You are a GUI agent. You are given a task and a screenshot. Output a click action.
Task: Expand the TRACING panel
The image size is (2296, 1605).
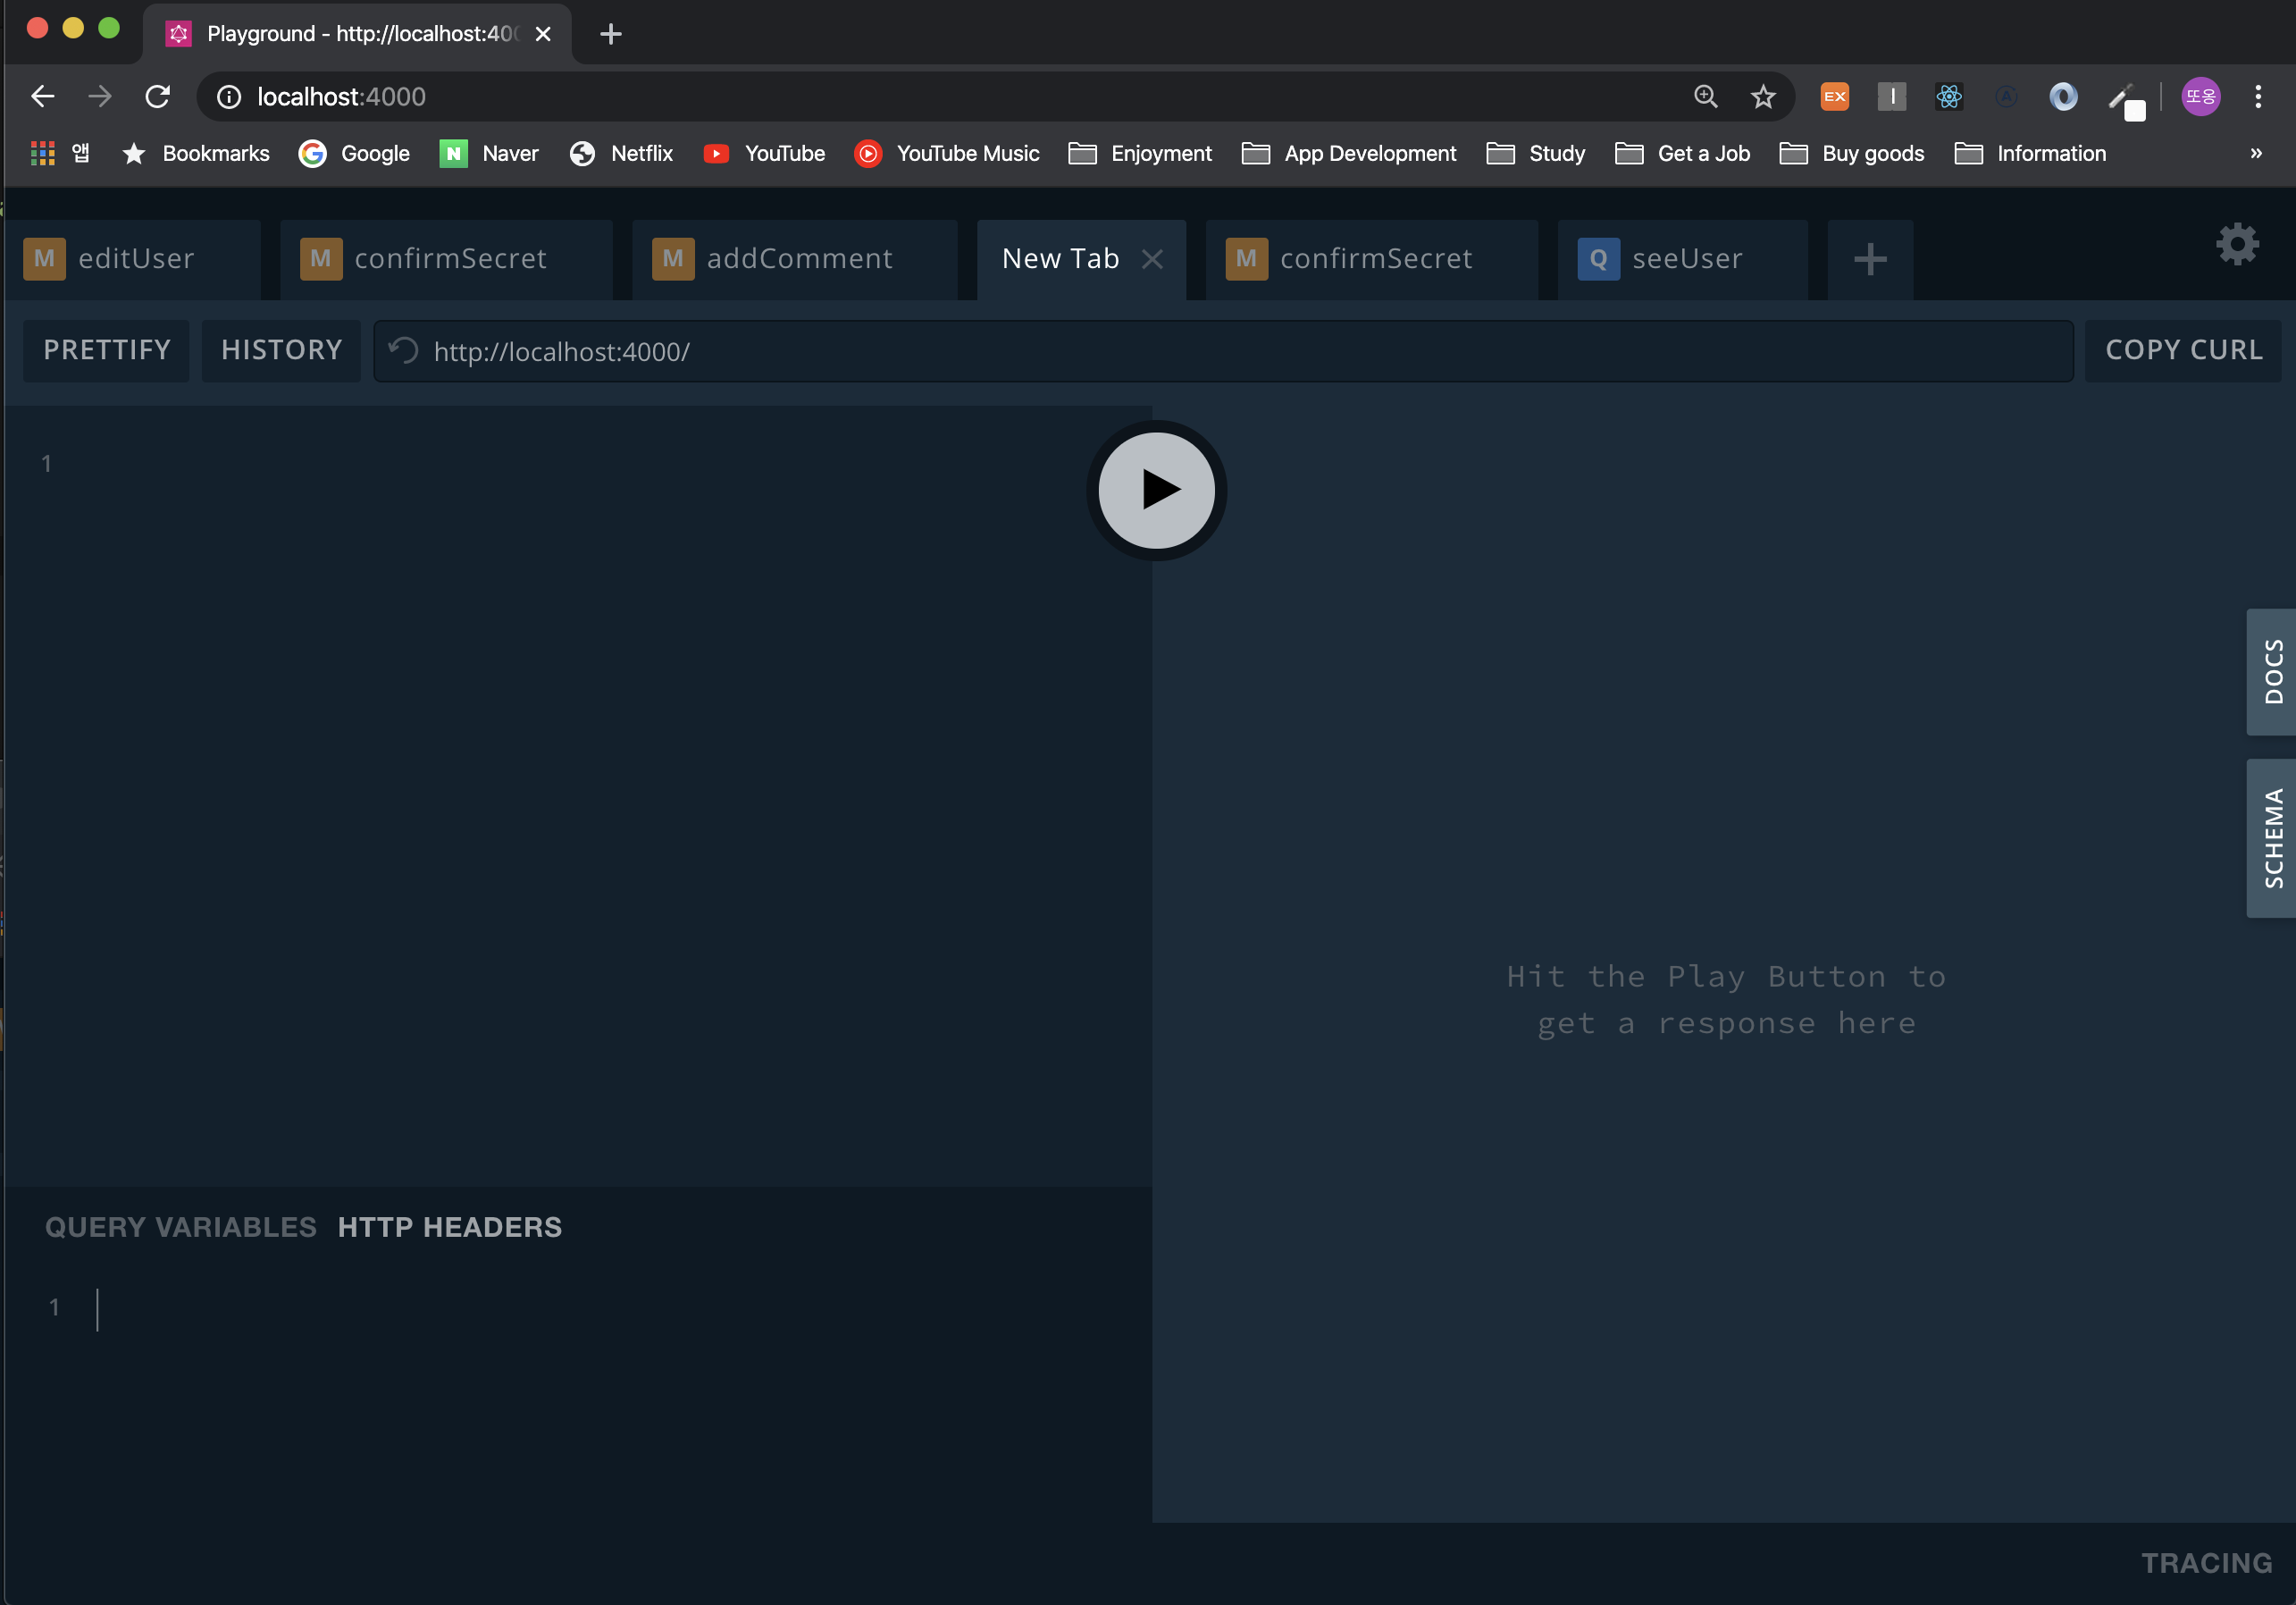(2206, 1563)
